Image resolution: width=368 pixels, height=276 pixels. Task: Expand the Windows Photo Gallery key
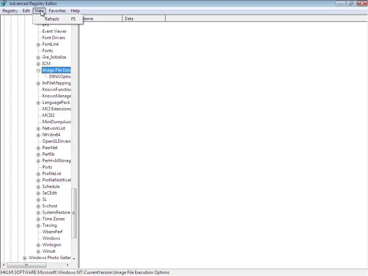coord(25,258)
